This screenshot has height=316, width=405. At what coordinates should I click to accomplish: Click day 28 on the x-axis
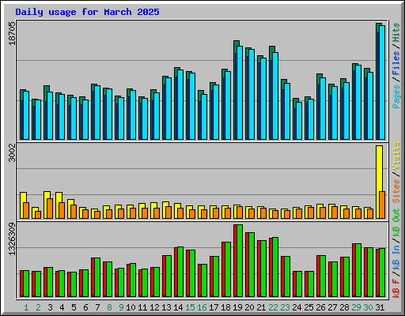coord(344,307)
